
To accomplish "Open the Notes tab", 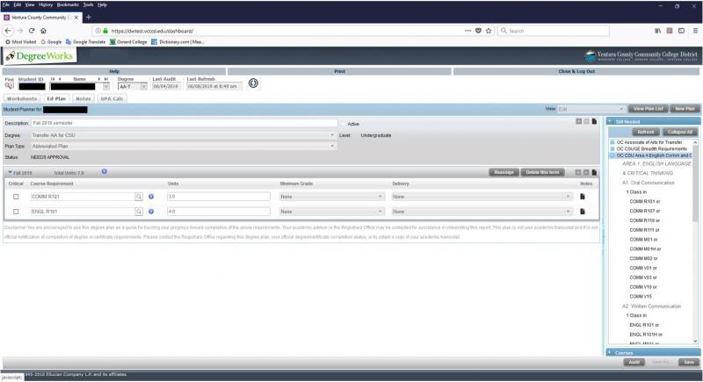I will click(83, 98).
